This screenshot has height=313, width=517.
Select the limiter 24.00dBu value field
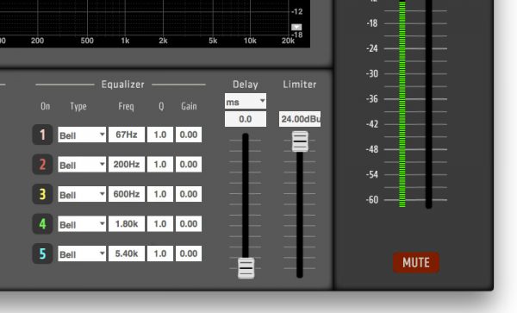300,119
